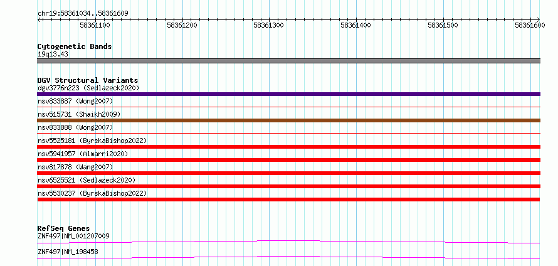Image resolution: width=558 pixels, height=266 pixels.
Task: Open the RefSeq Genes track heading
Action: pyautogui.click(x=64, y=228)
